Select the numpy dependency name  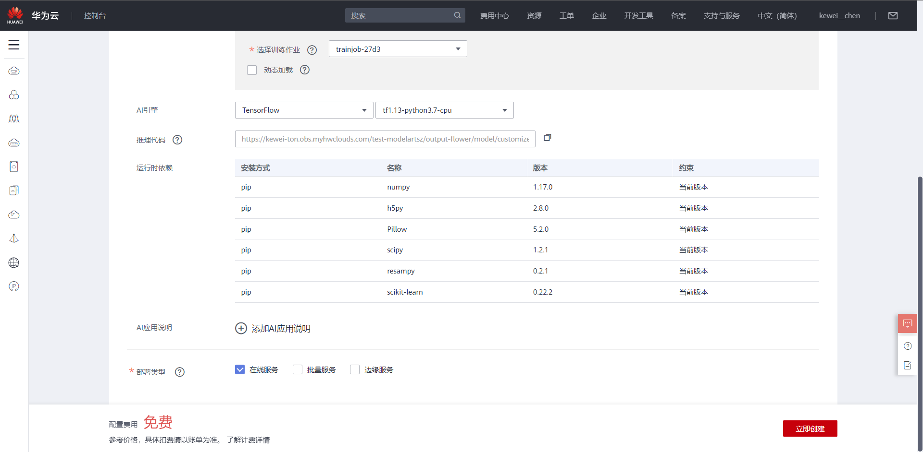pyautogui.click(x=399, y=187)
